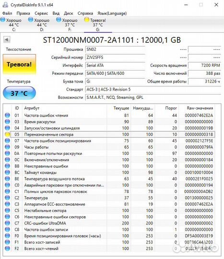This screenshot has height=259, width=224.
Task: Click status icon for Таймаут команды row
Action: coord(7,172)
